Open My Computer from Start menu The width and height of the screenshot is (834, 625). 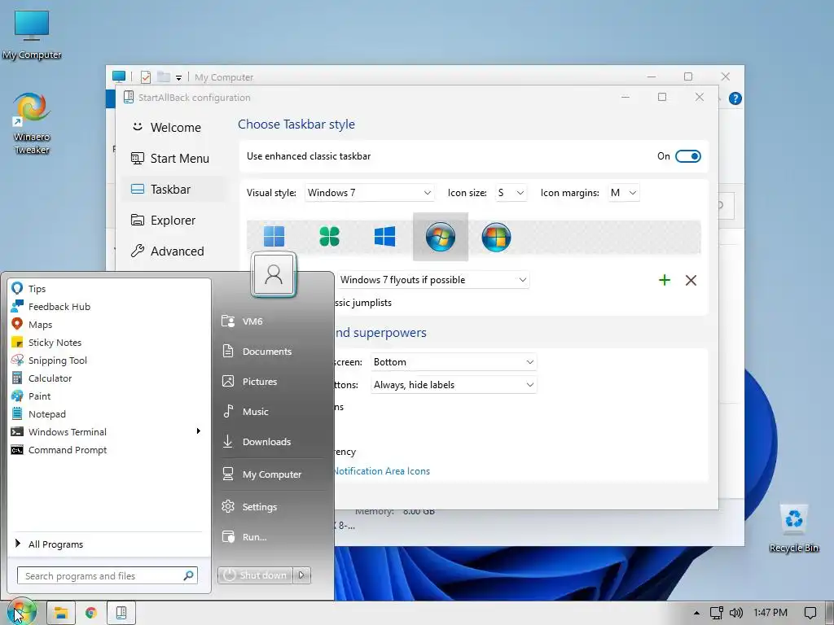pos(272,474)
